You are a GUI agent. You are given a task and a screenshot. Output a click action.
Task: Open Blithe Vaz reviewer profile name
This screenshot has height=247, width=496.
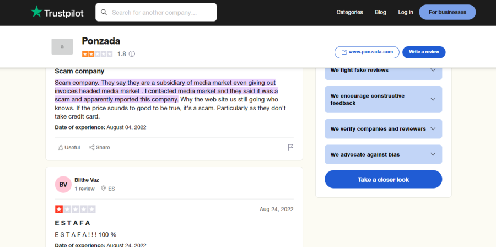coord(87,180)
